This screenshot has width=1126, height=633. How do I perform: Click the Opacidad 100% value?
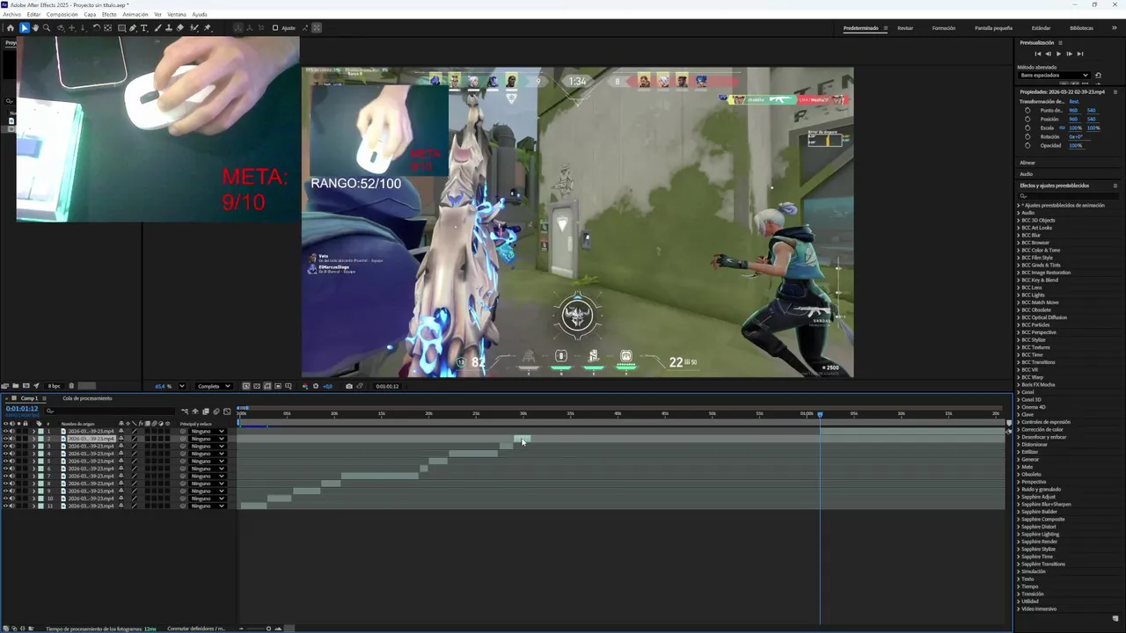tap(1076, 145)
